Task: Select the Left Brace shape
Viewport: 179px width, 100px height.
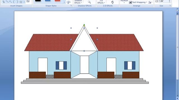Action: 14,2
